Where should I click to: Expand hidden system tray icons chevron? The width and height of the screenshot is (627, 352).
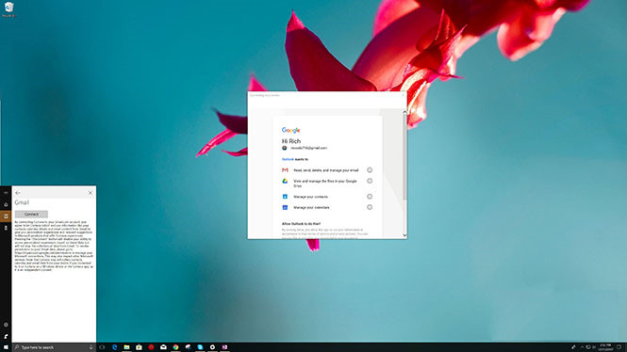582,347
